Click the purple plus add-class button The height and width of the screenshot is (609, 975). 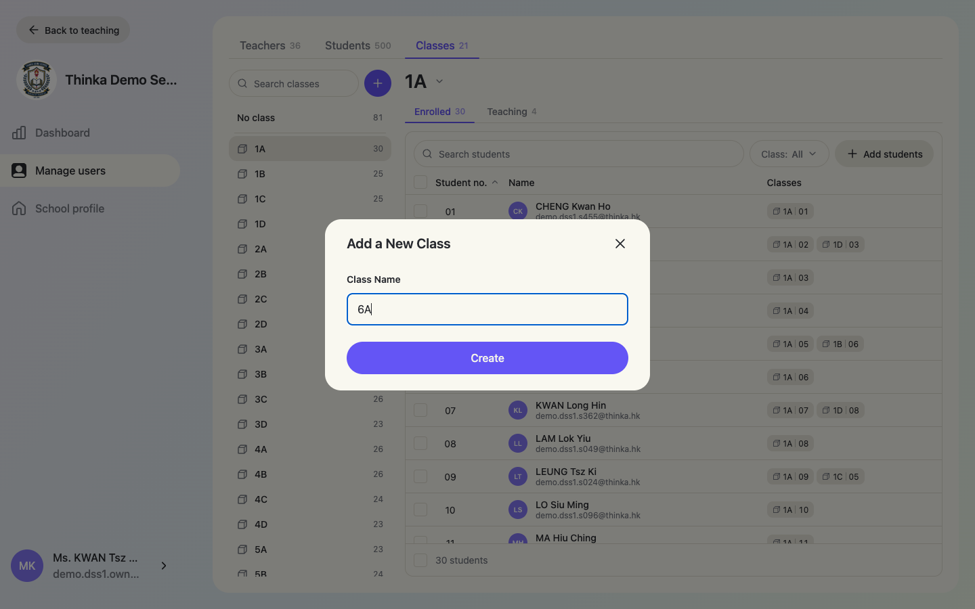pyautogui.click(x=378, y=83)
